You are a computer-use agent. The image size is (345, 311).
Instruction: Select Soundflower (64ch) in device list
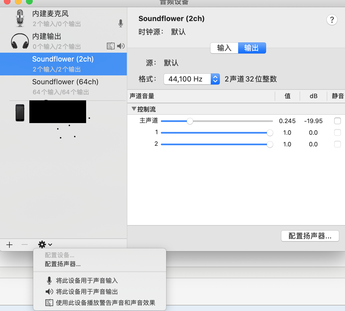63,87
